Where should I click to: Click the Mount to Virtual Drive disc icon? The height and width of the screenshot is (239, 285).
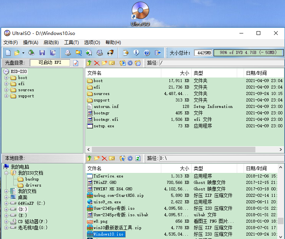[x=89, y=53]
